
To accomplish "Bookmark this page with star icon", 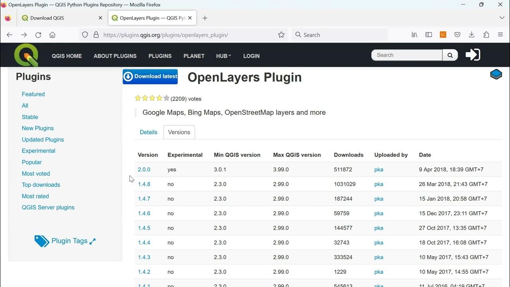I will [x=281, y=35].
